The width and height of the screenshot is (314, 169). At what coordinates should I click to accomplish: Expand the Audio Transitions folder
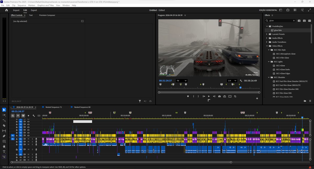[267, 42]
